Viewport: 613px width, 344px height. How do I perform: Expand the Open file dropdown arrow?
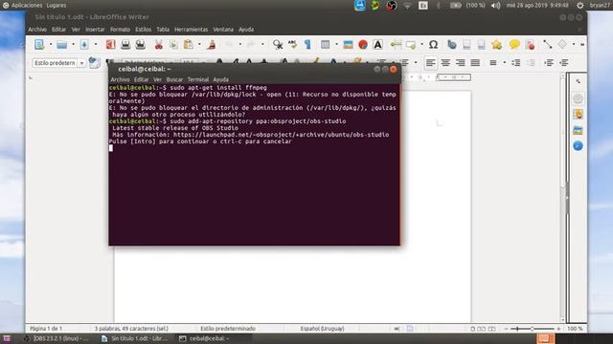pos(73,45)
